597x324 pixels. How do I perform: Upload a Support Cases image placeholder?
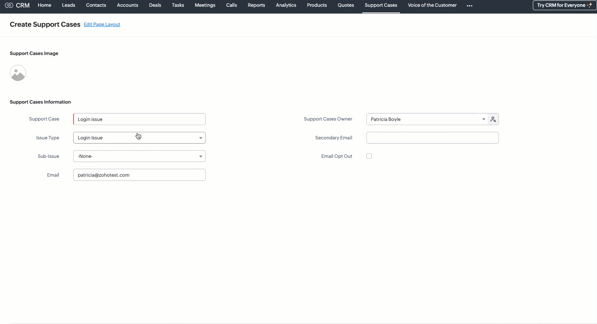click(18, 73)
